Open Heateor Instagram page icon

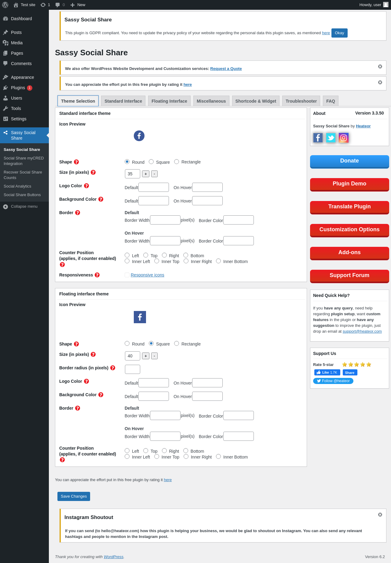[344, 138]
